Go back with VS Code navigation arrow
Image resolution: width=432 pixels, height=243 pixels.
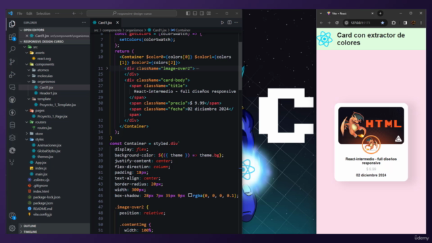tap(74, 13)
